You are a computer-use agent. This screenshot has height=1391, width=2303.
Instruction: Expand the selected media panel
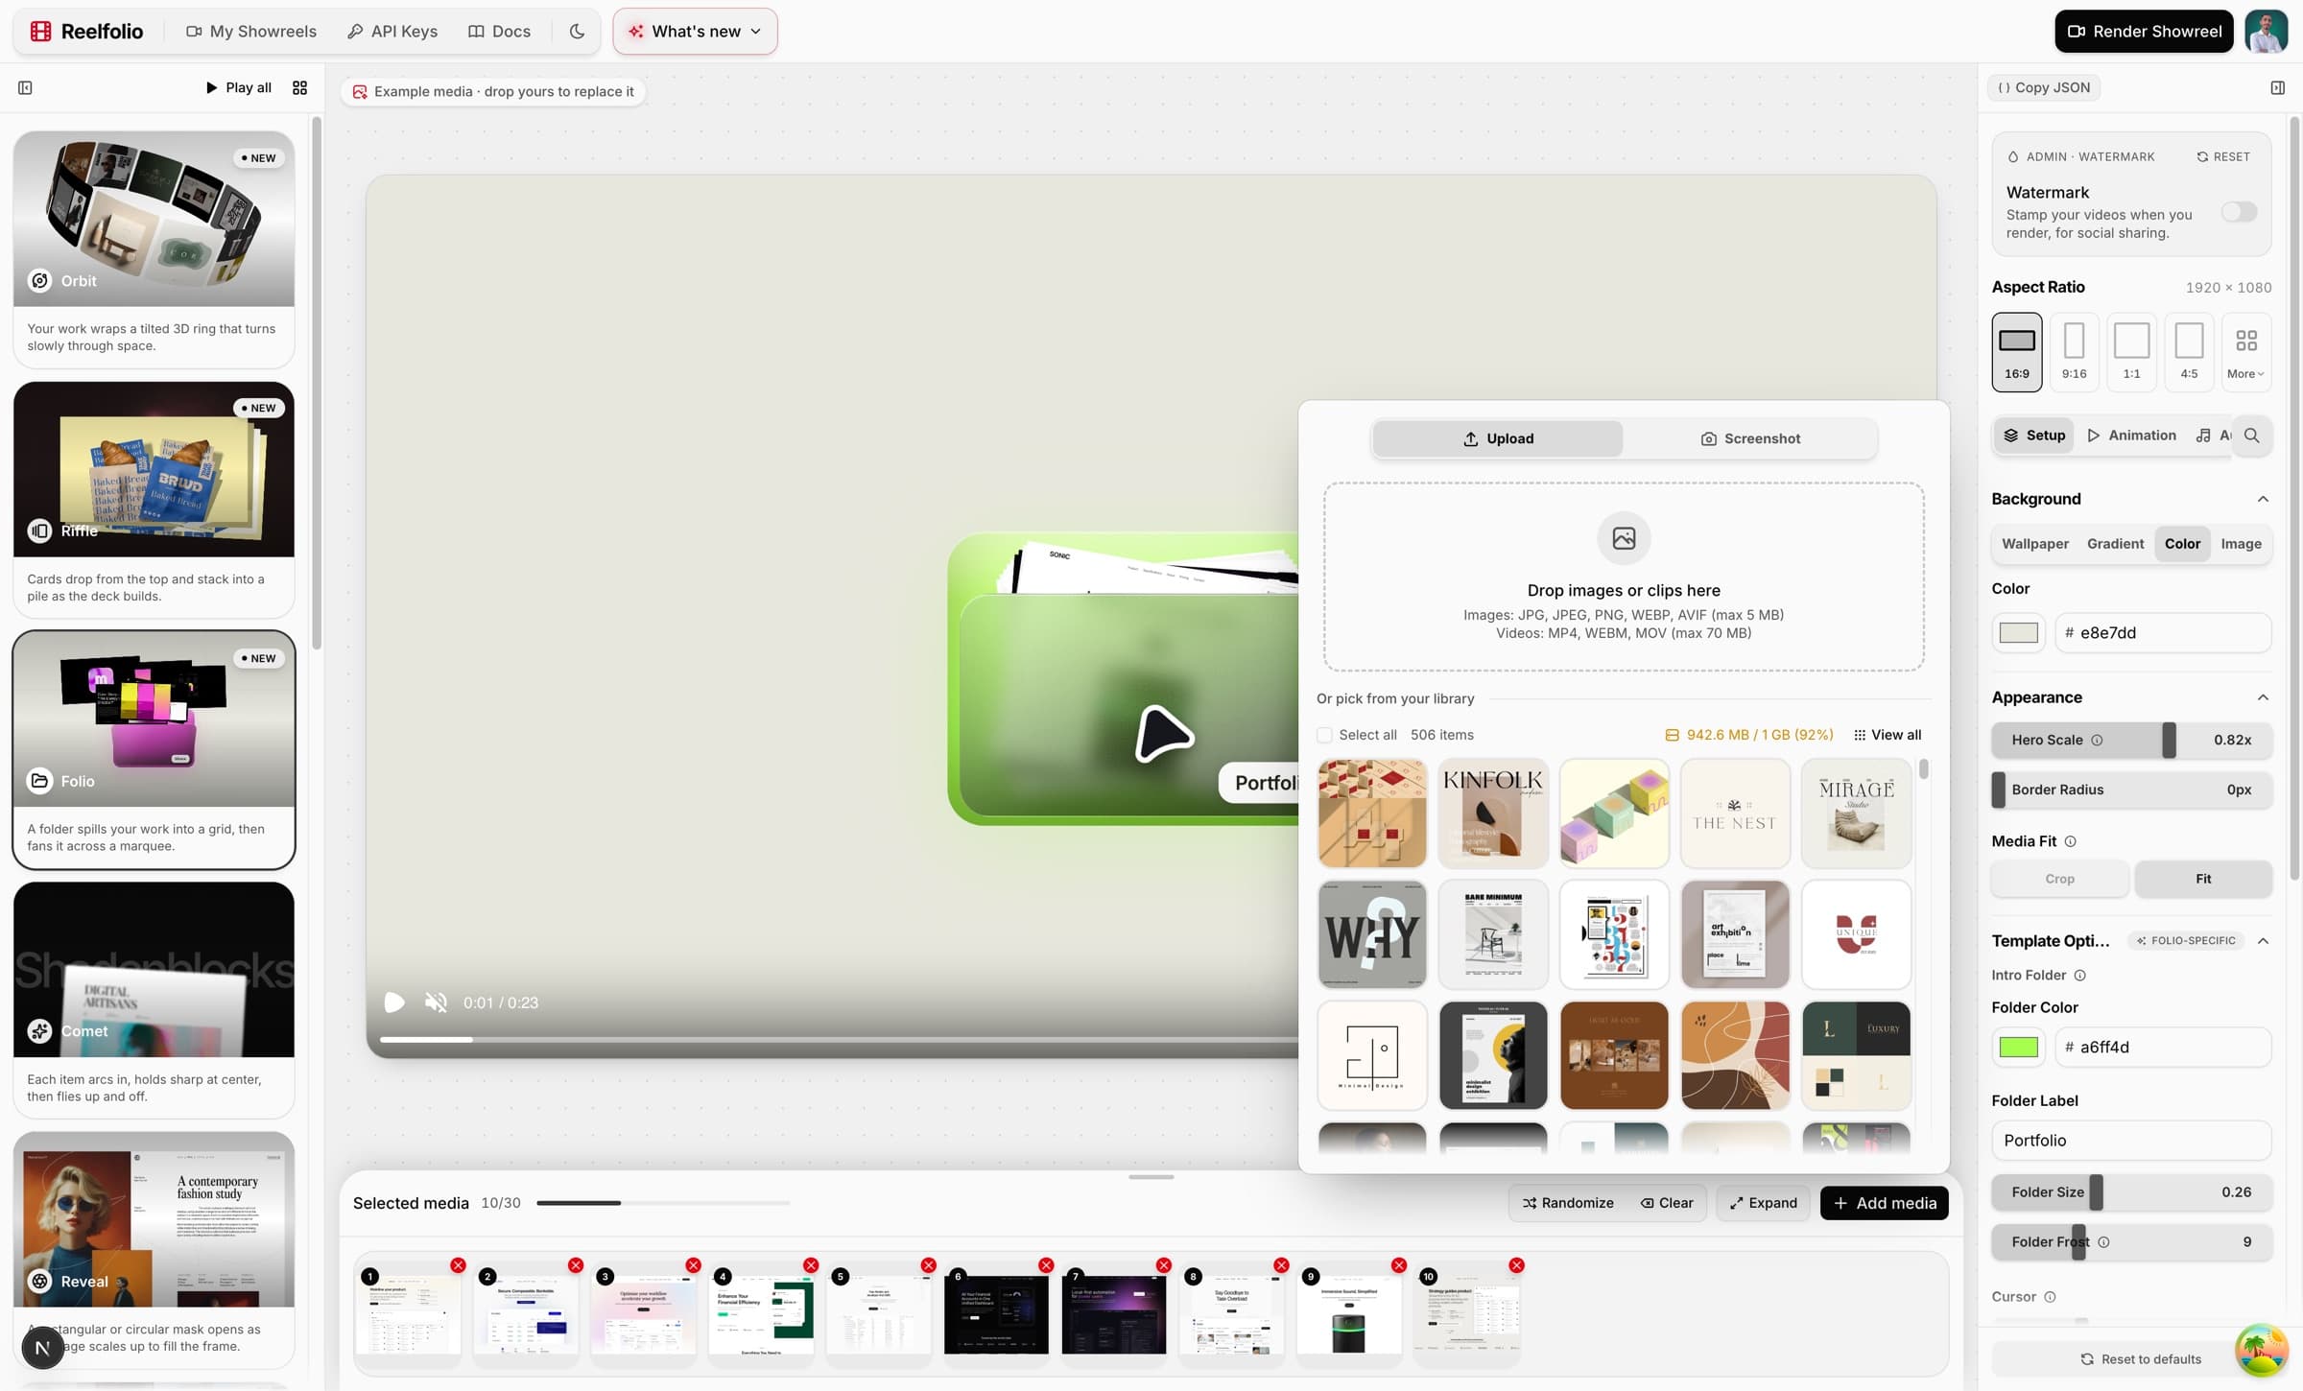tap(1764, 1203)
